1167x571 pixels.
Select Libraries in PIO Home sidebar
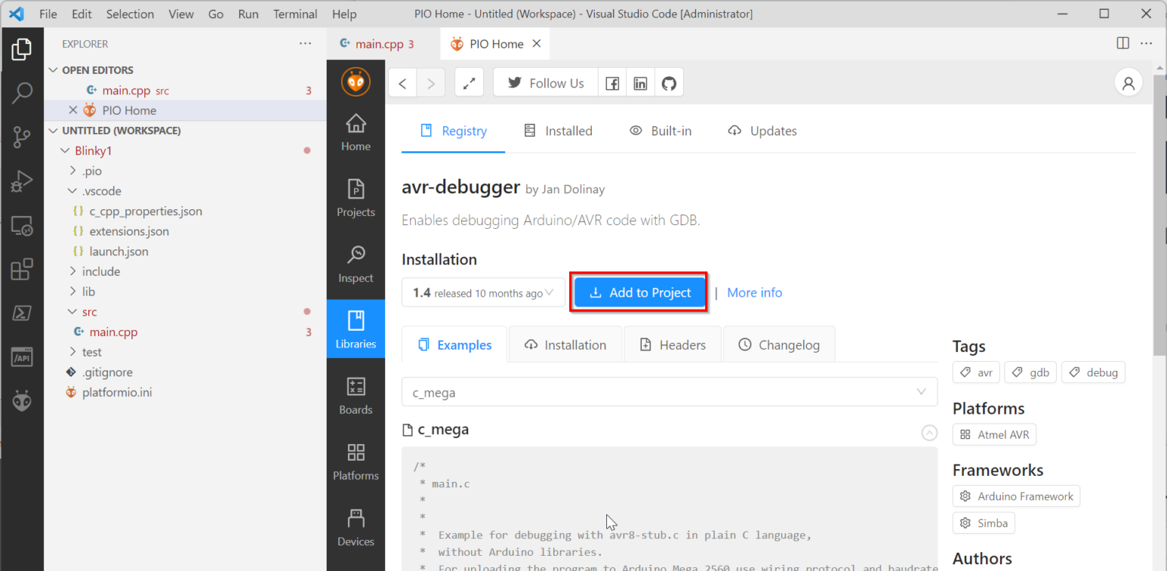click(356, 328)
